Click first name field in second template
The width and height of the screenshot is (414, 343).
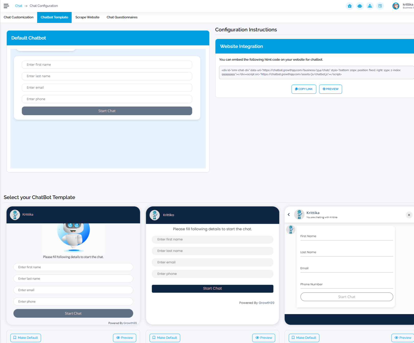coord(212,240)
